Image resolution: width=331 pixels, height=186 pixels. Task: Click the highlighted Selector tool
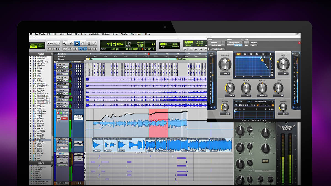(77, 43)
